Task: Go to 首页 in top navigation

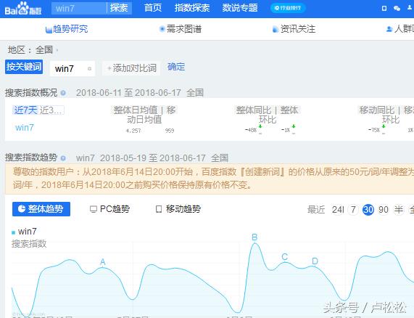Action: click(153, 8)
